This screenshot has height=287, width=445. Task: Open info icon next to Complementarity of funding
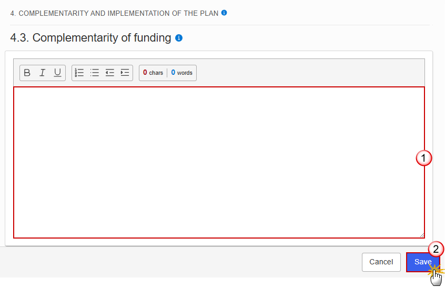tap(179, 38)
